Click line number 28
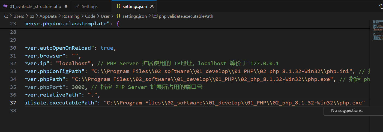 pos(13,32)
